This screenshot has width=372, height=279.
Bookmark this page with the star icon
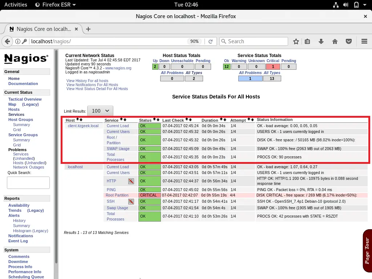click(x=296, y=41)
